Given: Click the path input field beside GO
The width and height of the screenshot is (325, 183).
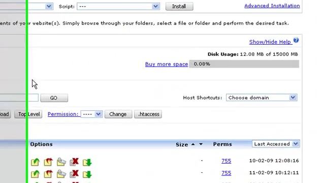Looking at the screenshot, I should pyautogui.click(x=19, y=98).
